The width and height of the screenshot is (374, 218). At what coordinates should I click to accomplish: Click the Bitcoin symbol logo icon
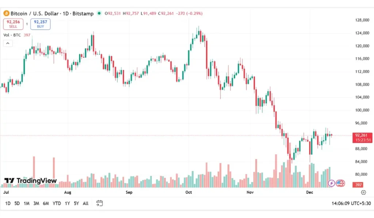pyautogui.click(x=6, y=14)
